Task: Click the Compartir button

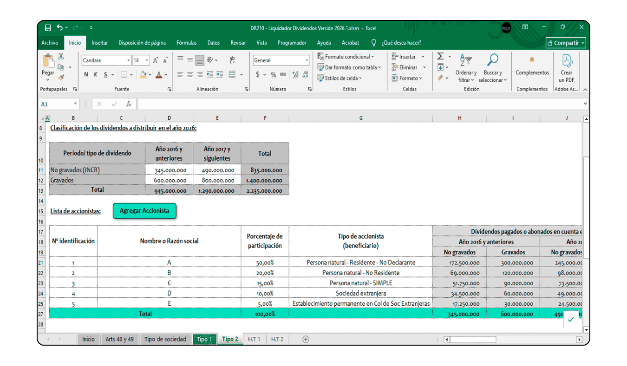Action: click(x=566, y=43)
